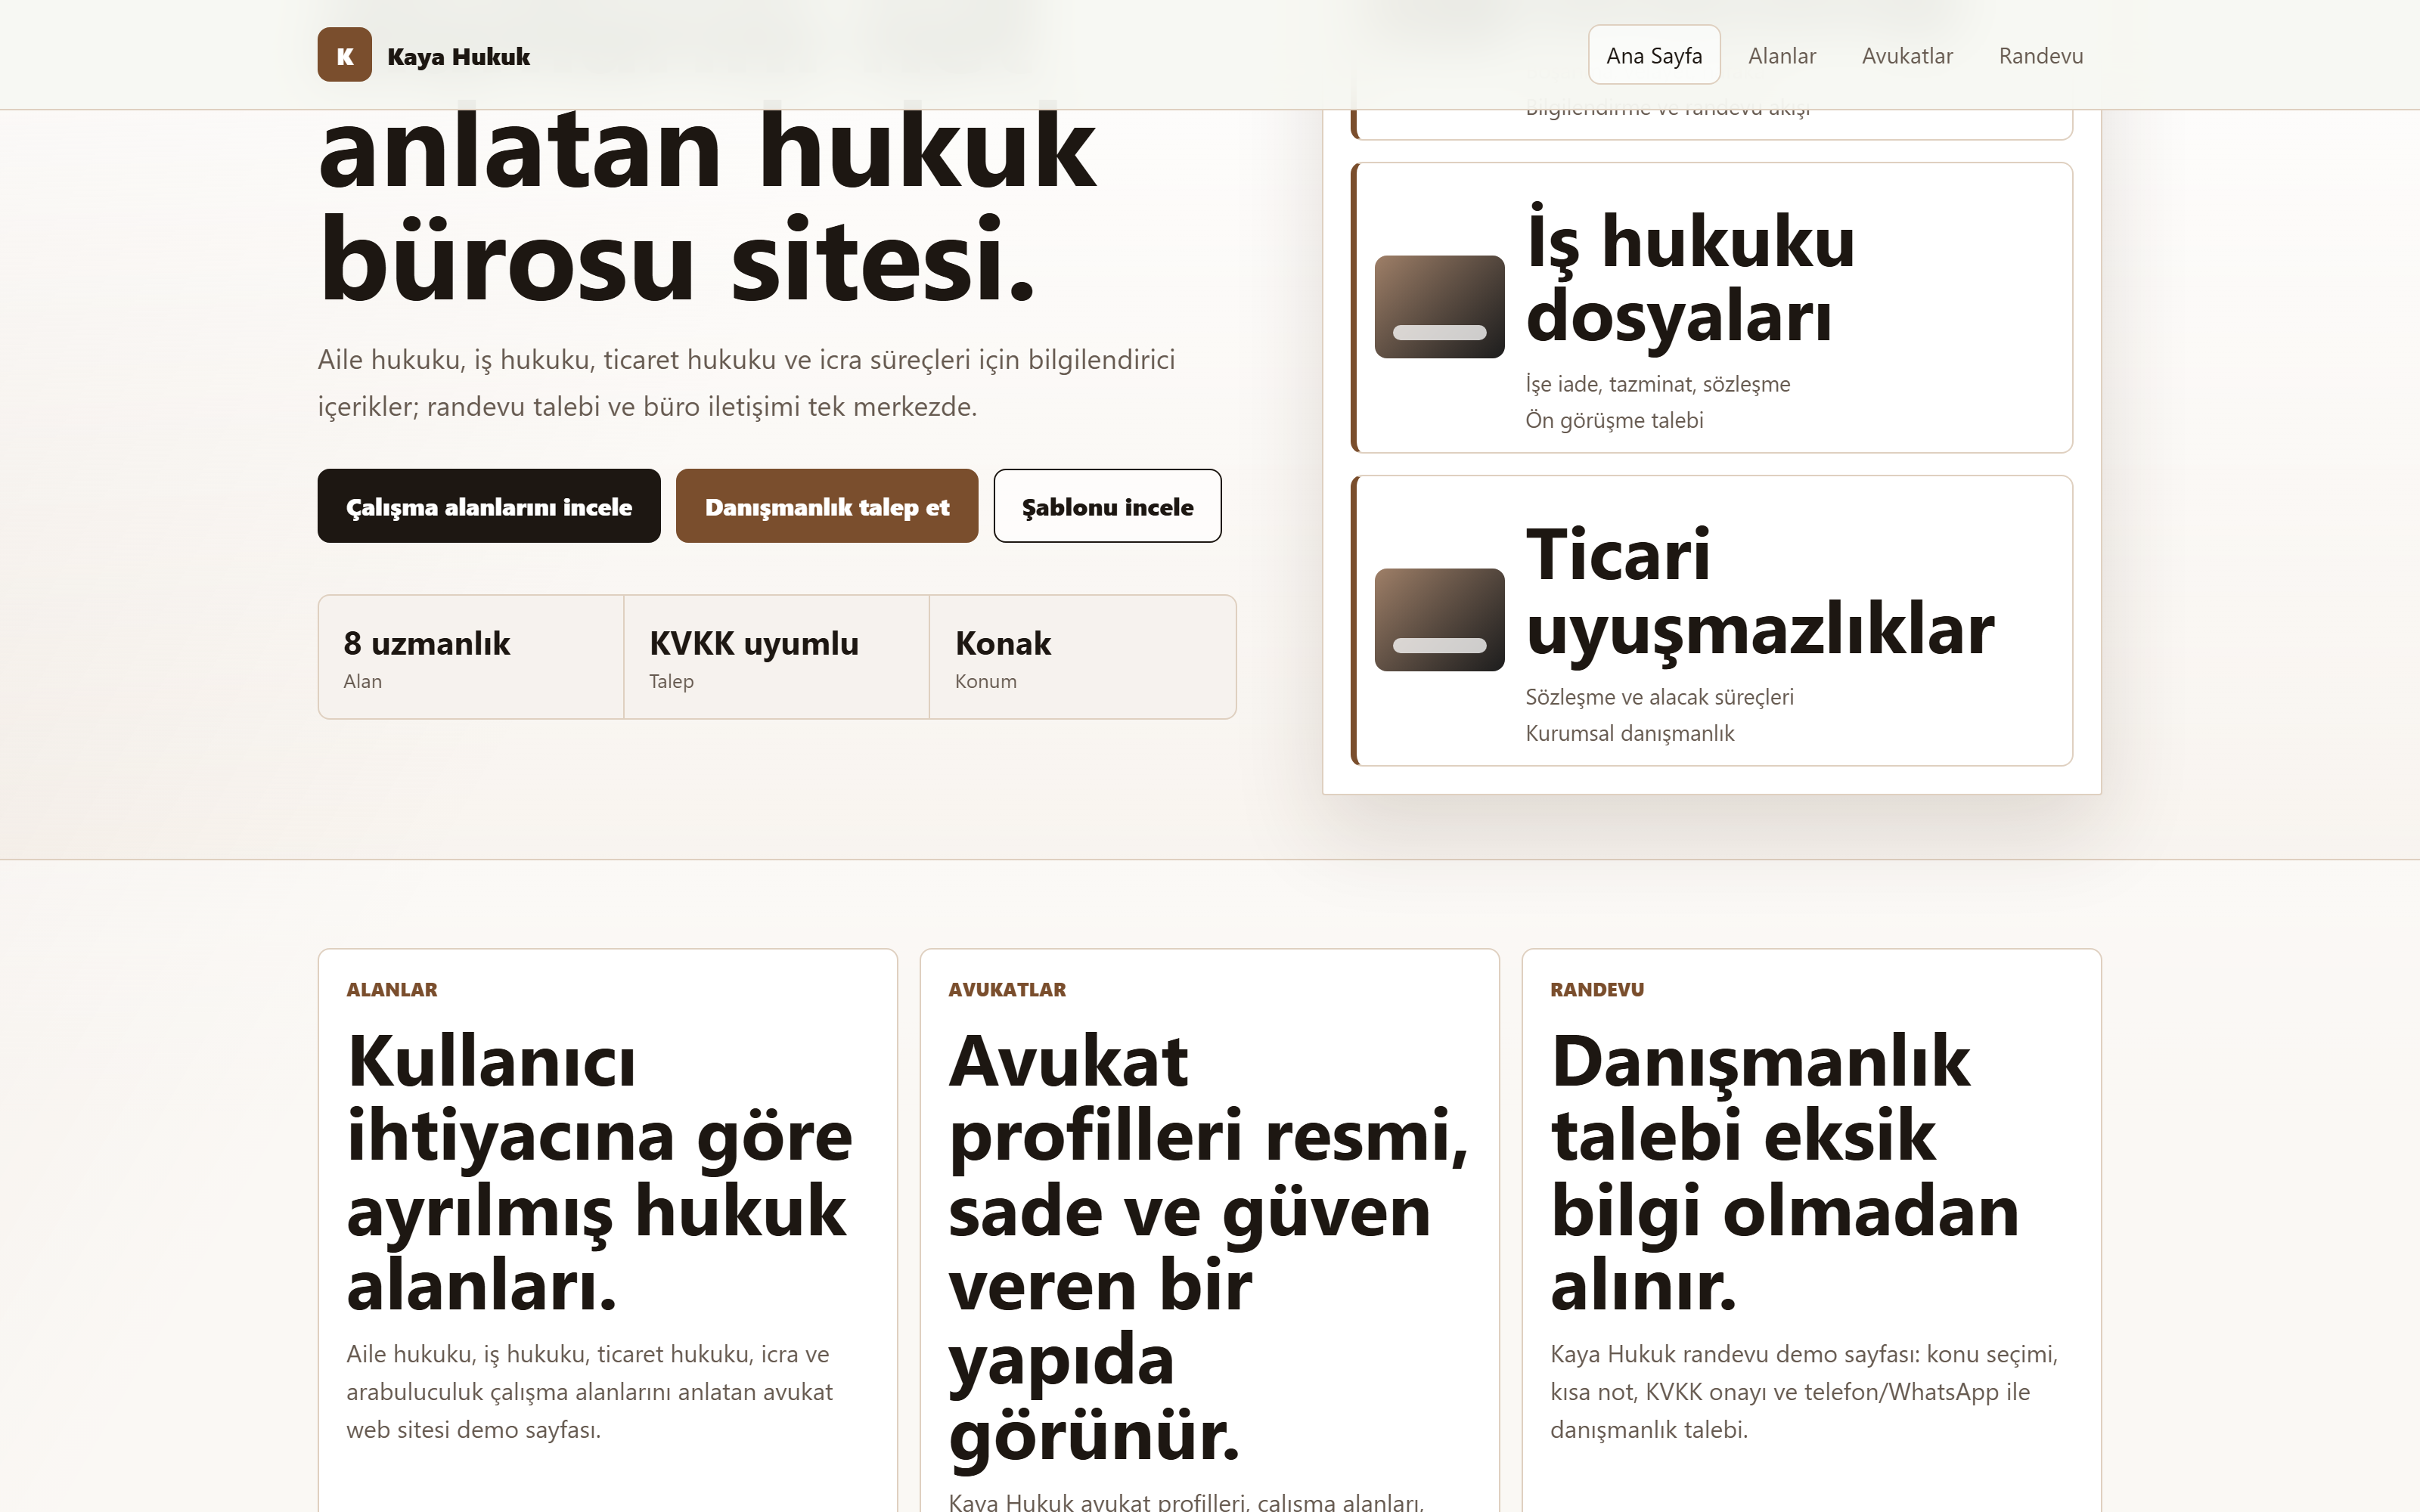Click the Şablonu incele button
The image size is (2420, 1512).
(x=1107, y=506)
